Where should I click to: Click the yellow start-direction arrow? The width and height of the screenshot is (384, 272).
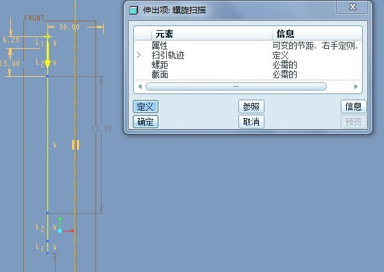point(47,55)
